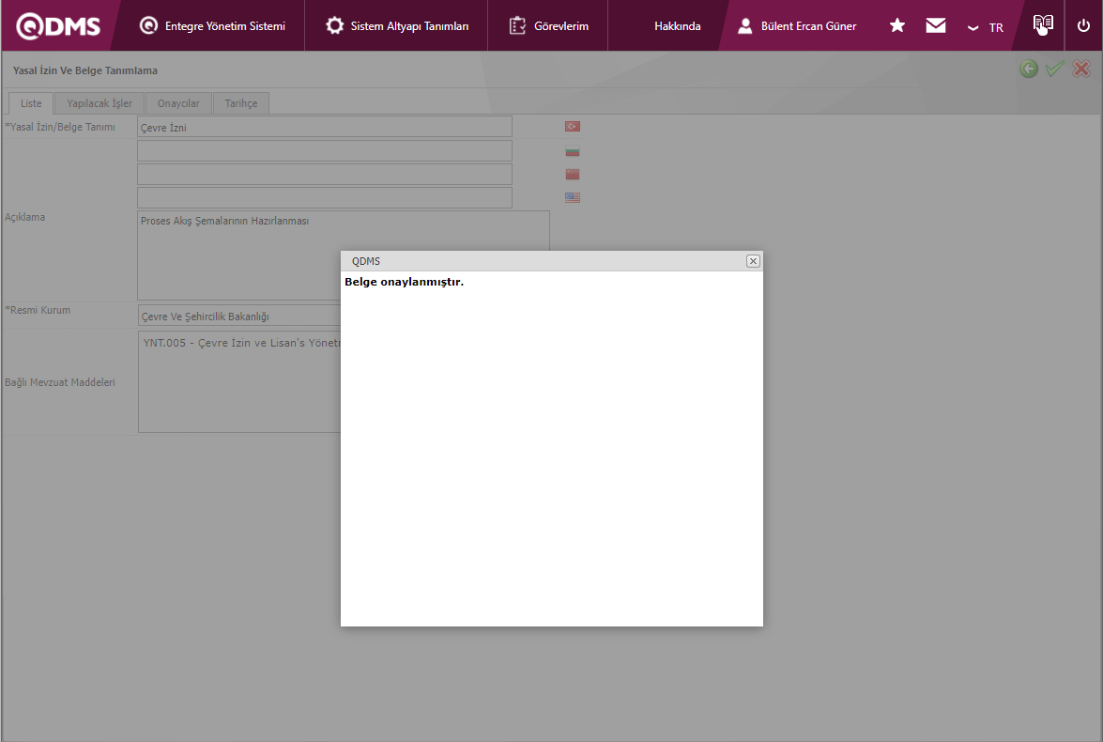Expand the TR language dropdown
The height and width of the screenshot is (742, 1103).
point(986,27)
